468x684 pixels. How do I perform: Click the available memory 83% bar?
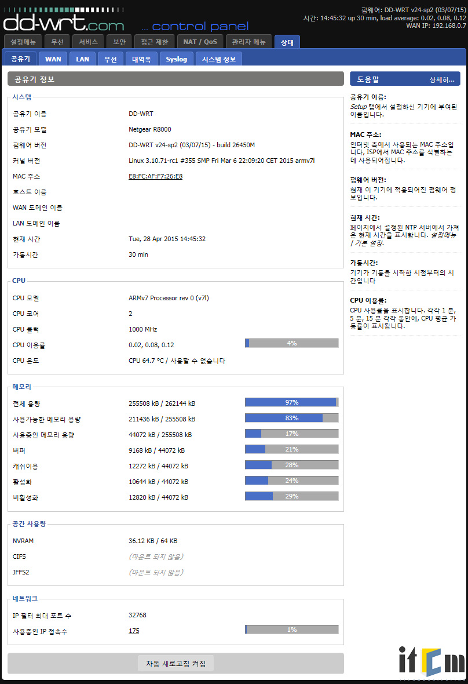tap(291, 418)
